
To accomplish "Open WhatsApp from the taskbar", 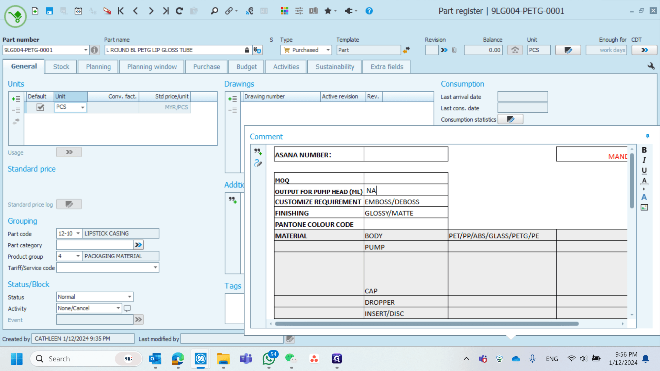I will point(269,359).
